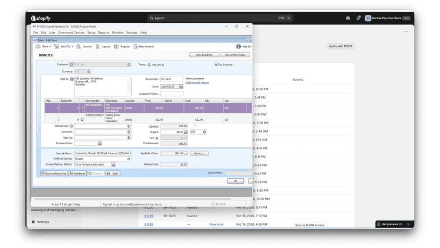Open the Window menu
Viewport: 440px width, 248px height.
point(117,32)
